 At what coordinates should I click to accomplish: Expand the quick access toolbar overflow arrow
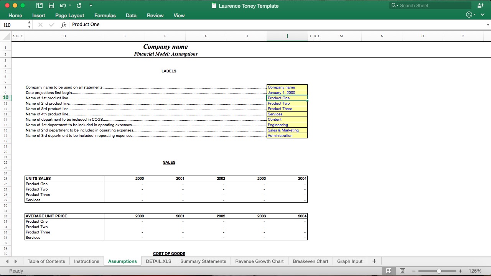pyautogui.click(x=91, y=5)
